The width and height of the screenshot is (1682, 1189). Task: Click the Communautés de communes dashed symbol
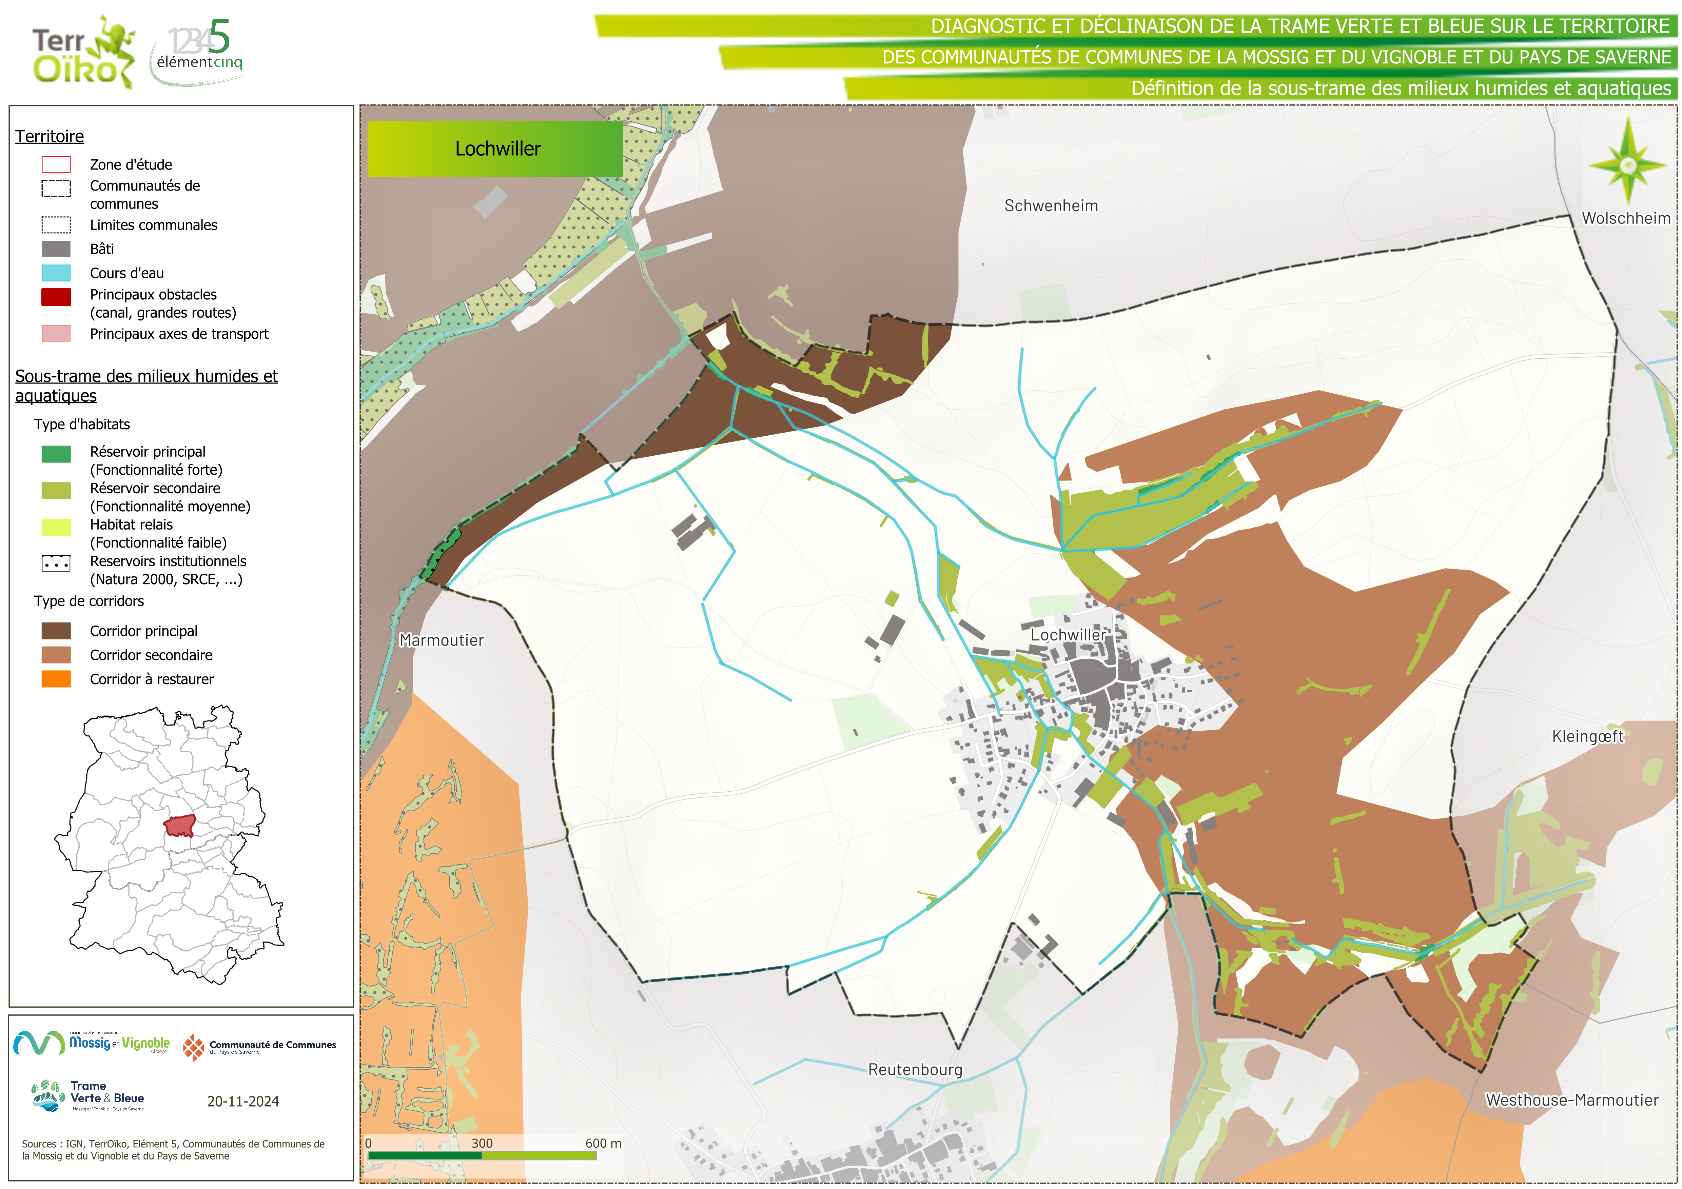56,188
